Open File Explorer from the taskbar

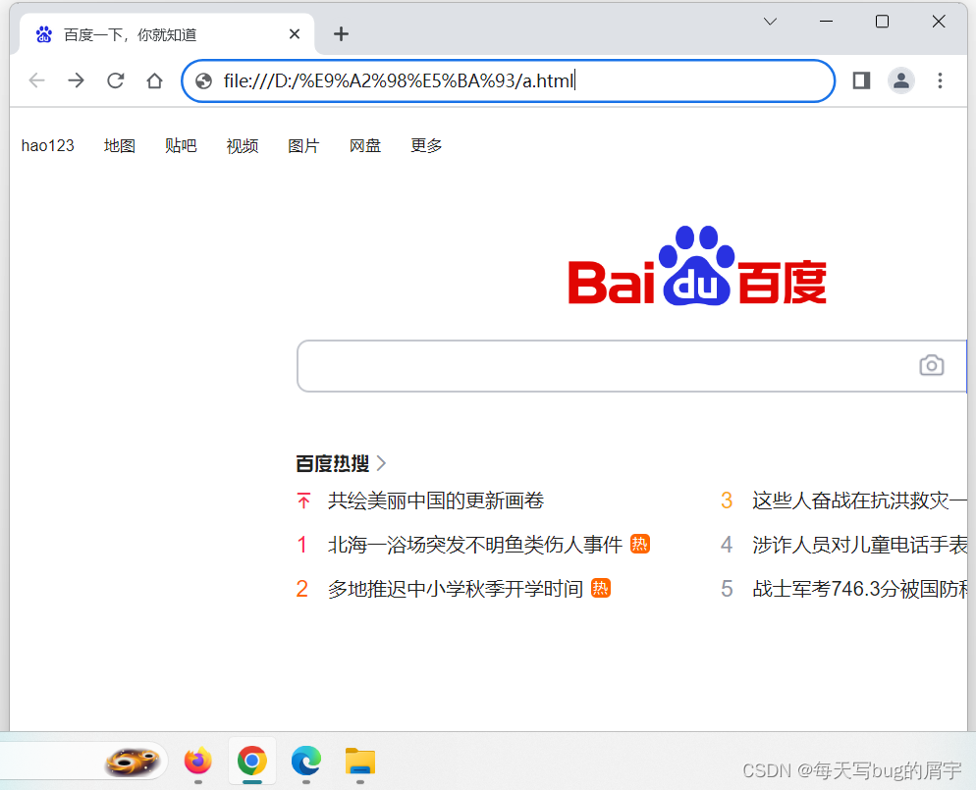(x=360, y=762)
